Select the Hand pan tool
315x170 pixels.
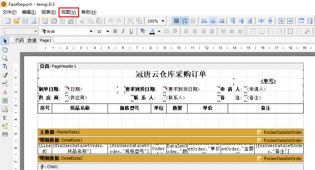[x=5, y=50]
